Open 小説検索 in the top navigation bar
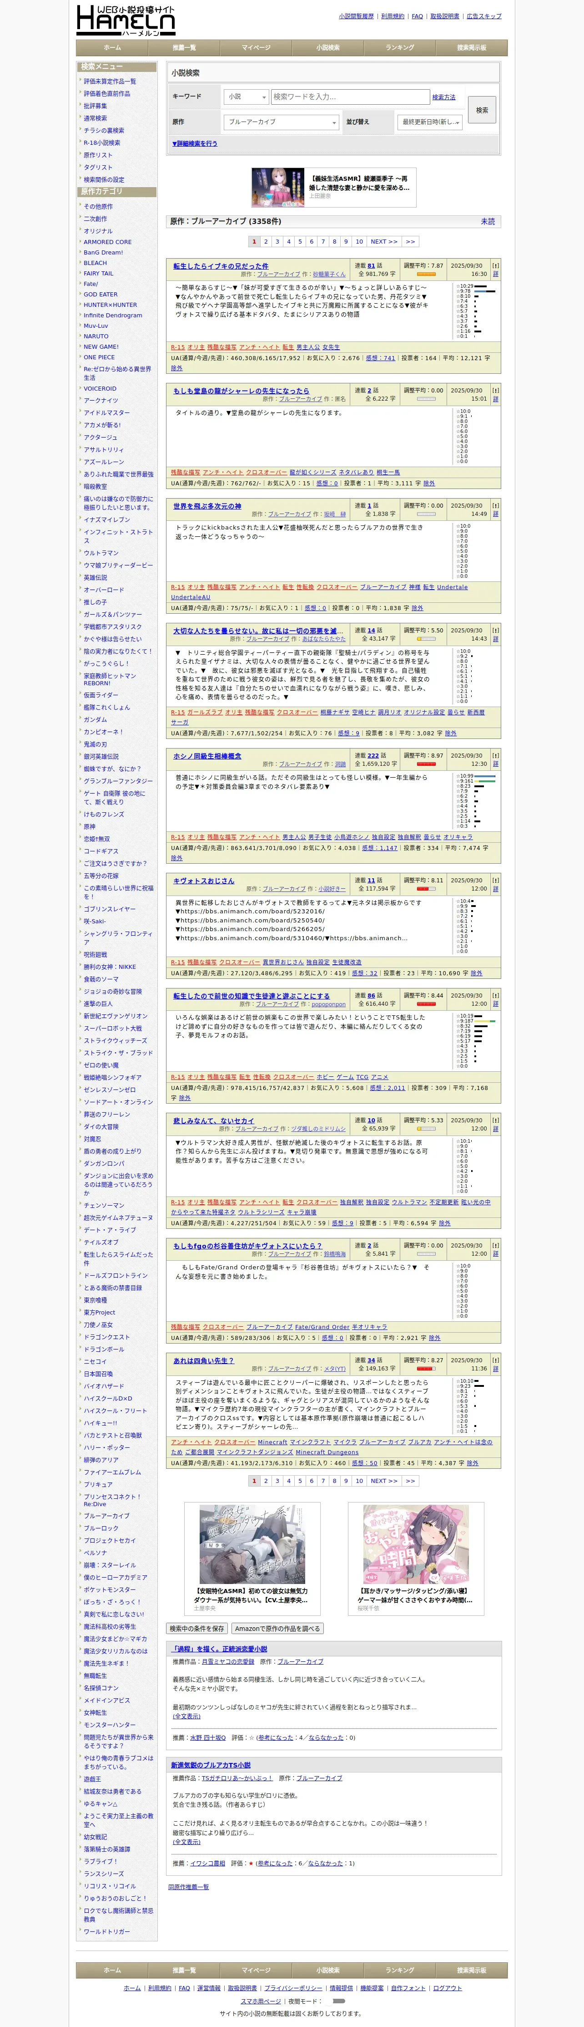Viewport: 584px width, 2027px height. [328, 48]
